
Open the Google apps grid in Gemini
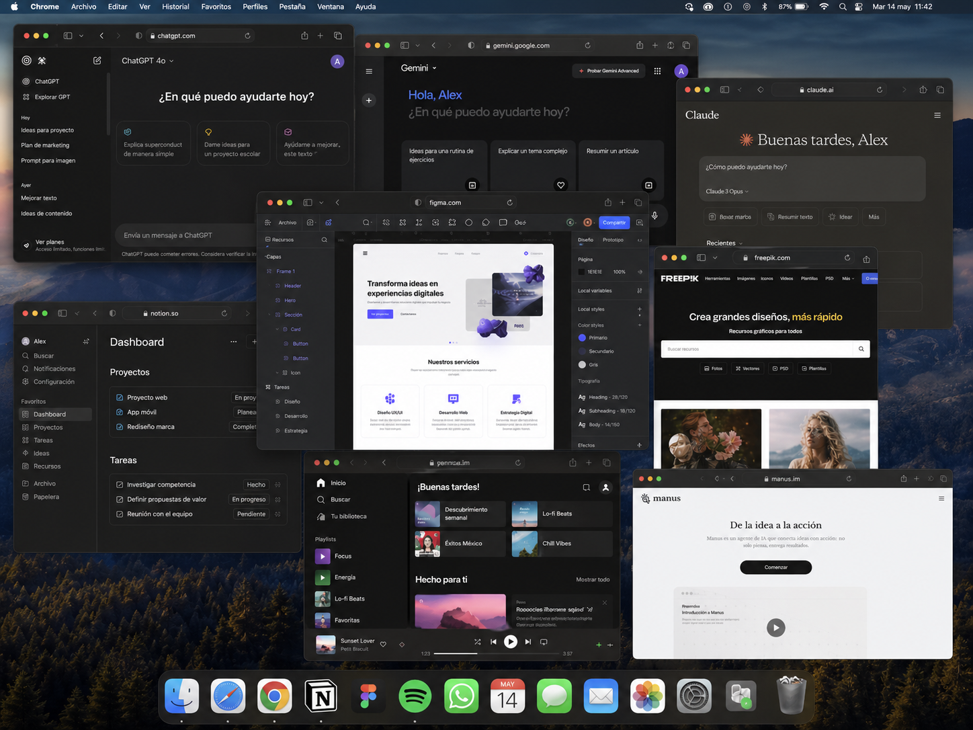pyautogui.click(x=657, y=71)
